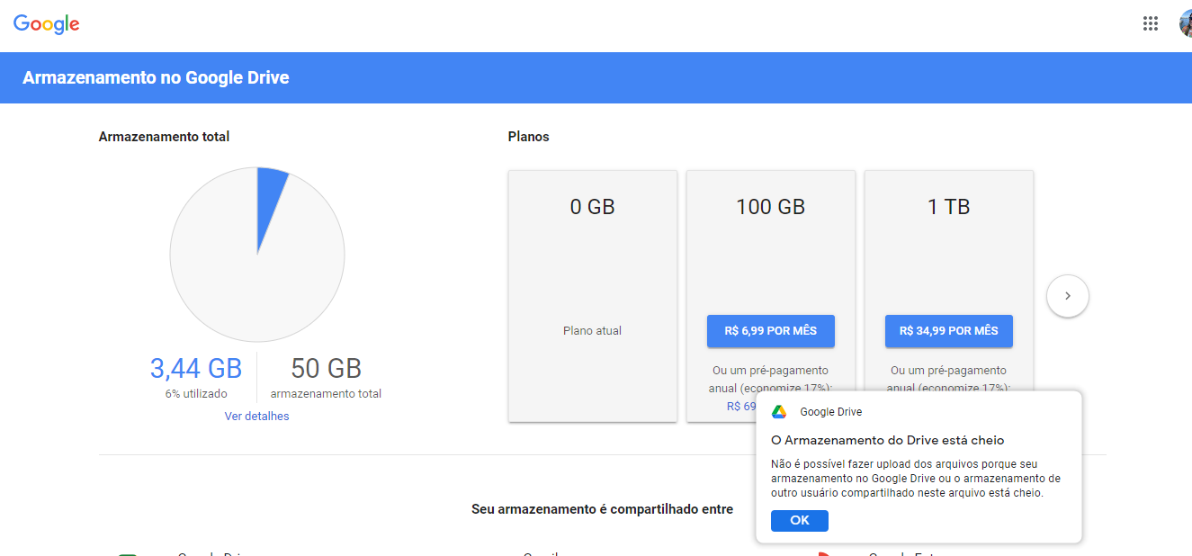Click the Seu armazenamento é compartilhado entre heading

[x=602, y=509]
